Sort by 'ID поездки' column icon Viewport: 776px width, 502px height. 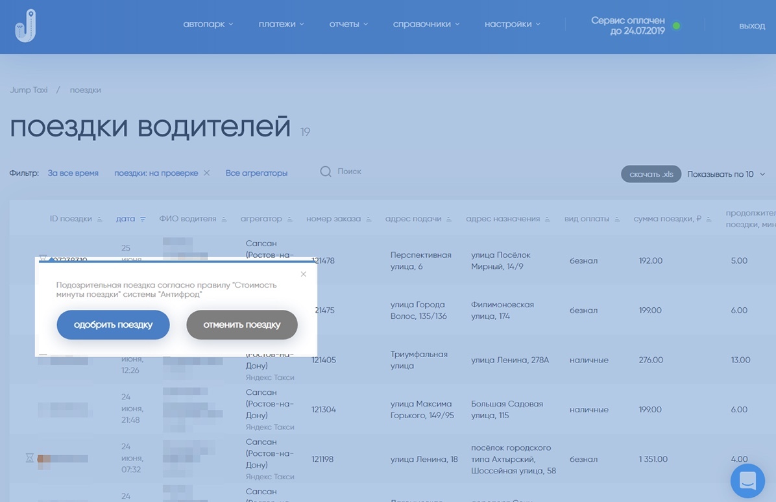click(x=99, y=220)
